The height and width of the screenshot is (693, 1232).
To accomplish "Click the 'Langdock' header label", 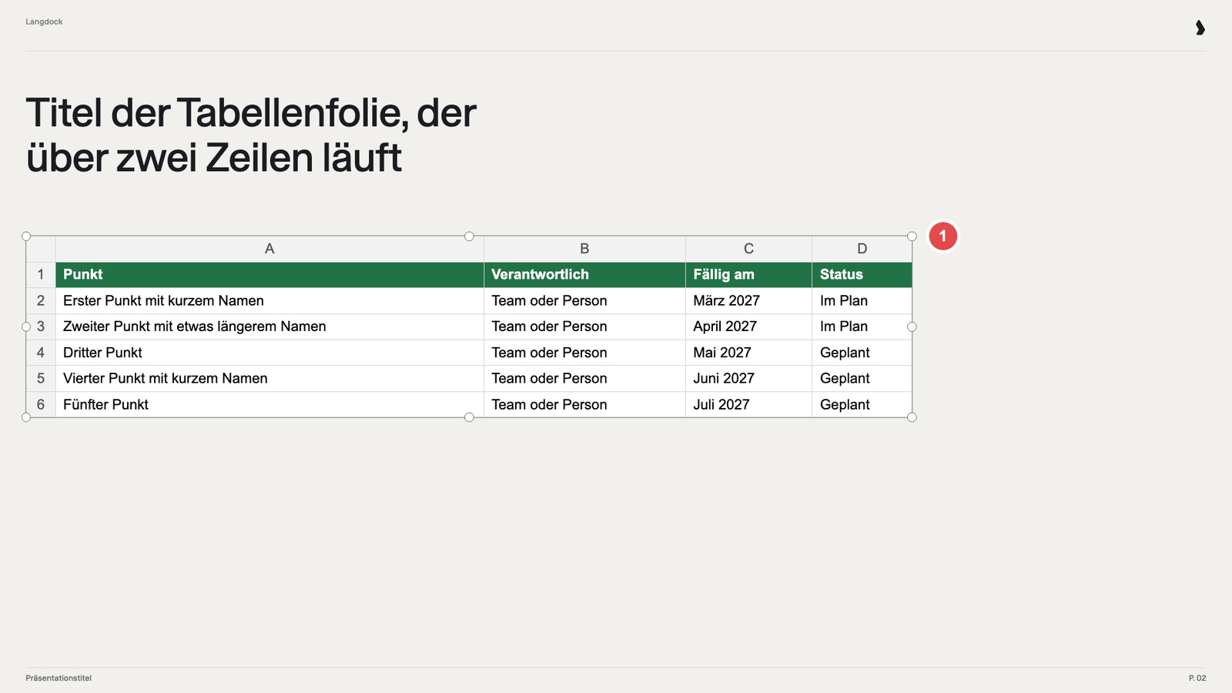I will pos(44,22).
